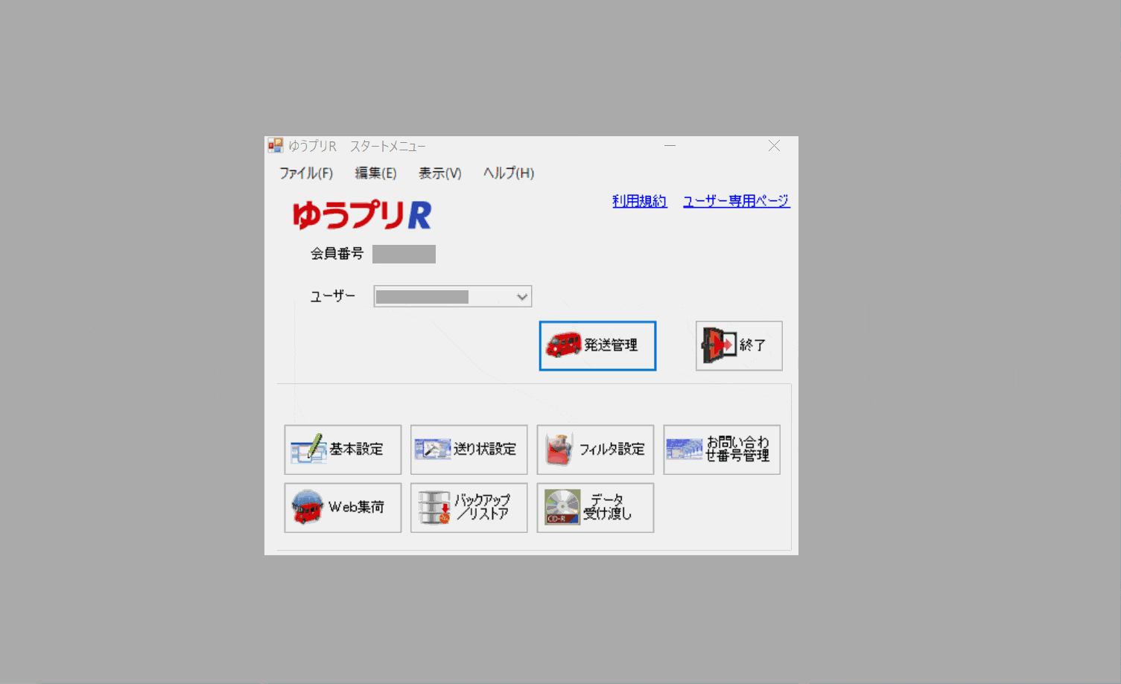Open the 利用規約 link

point(639,201)
